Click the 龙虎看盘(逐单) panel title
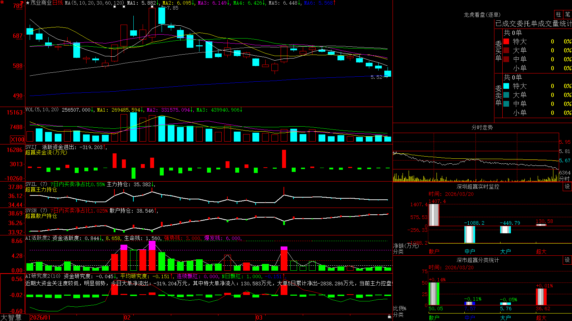572x321 pixels. pyautogui.click(x=482, y=15)
